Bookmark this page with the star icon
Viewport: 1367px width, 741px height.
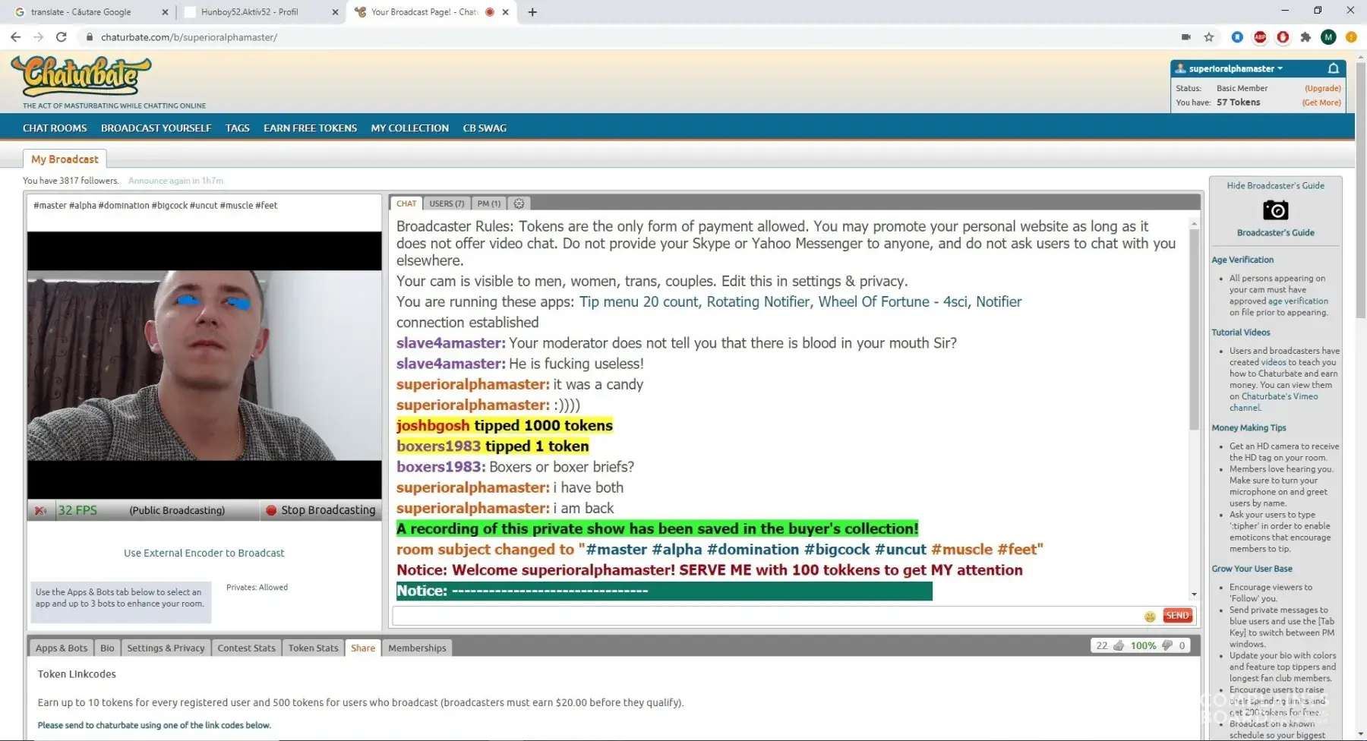point(1209,37)
